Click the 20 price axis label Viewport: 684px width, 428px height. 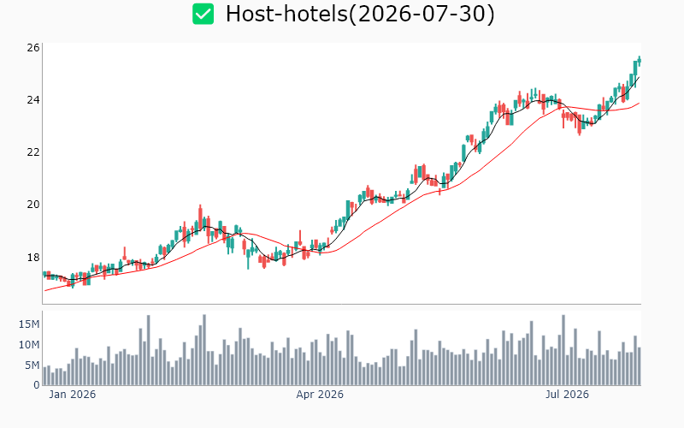[x=33, y=205]
